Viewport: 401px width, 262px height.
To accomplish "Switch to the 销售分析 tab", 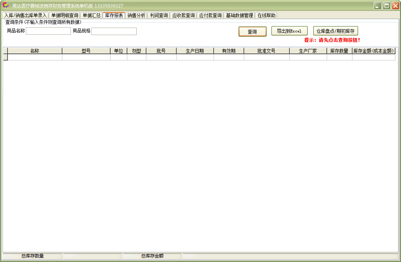I will pos(136,15).
